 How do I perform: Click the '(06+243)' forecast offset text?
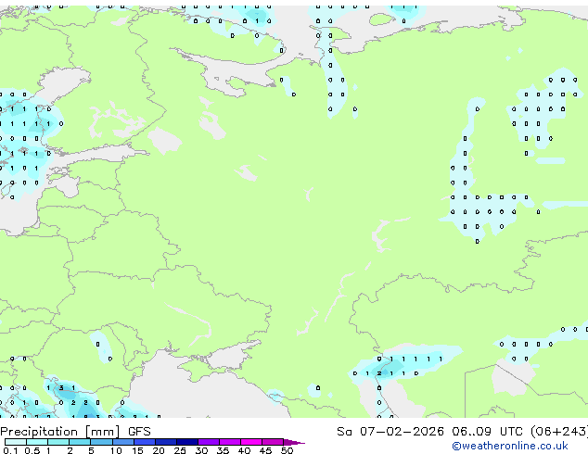click(x=559, y=432)
